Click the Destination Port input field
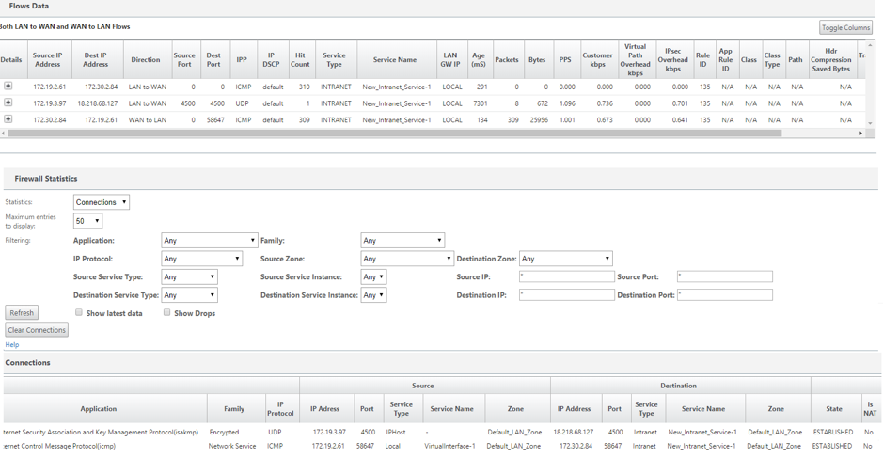Screen dimensions: 883x458 [725, 294]
